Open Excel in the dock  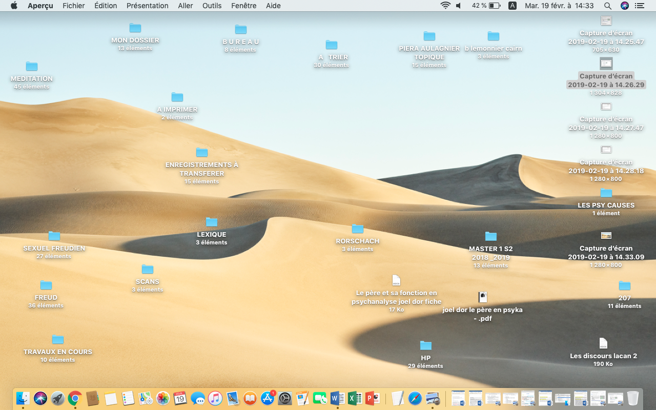(355, 398)
